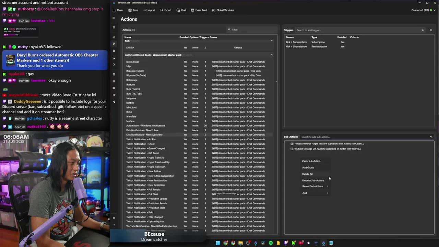Image resolution: width=439 pixels, height=247 pixels.
Task: Select Kick Notification • New Subscriber action
Action: [199, 135]
